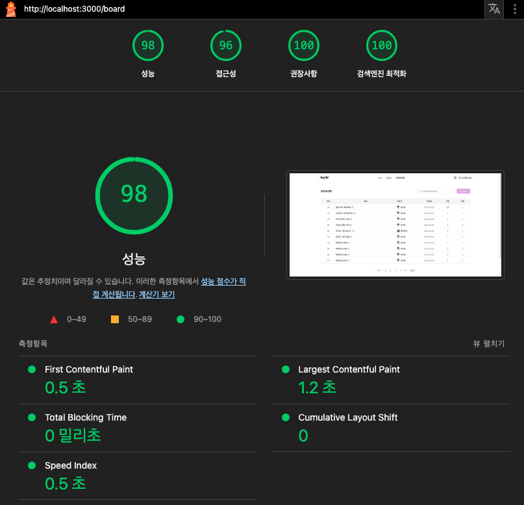
Task: Open the 계산기 보기 link
Action: coord(156,295)
